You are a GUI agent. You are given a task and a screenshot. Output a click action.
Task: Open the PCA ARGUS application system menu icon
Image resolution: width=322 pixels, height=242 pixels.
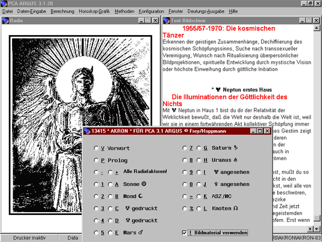[x=3, y=3]
